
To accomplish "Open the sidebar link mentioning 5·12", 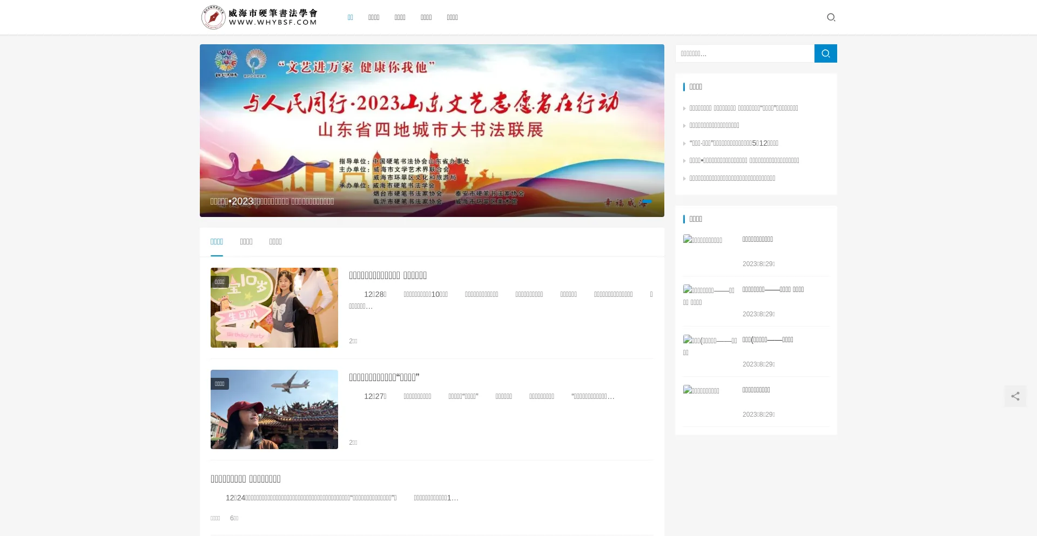I will click(733, 143).
